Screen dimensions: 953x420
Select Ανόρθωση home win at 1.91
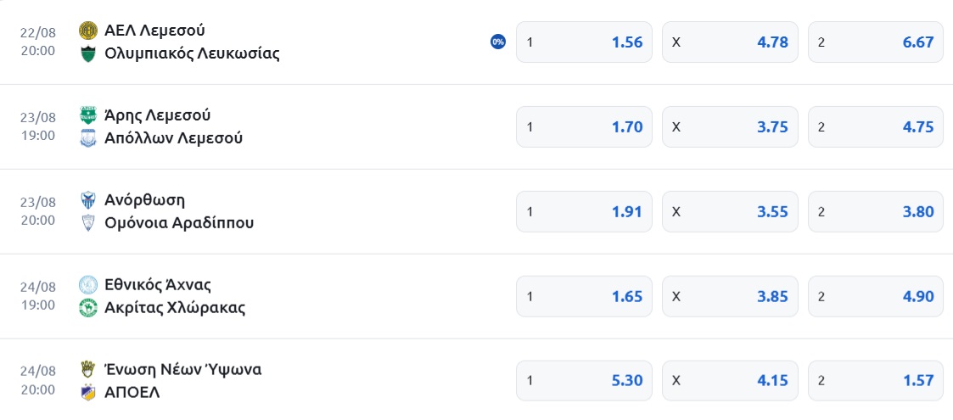(584, 211)
